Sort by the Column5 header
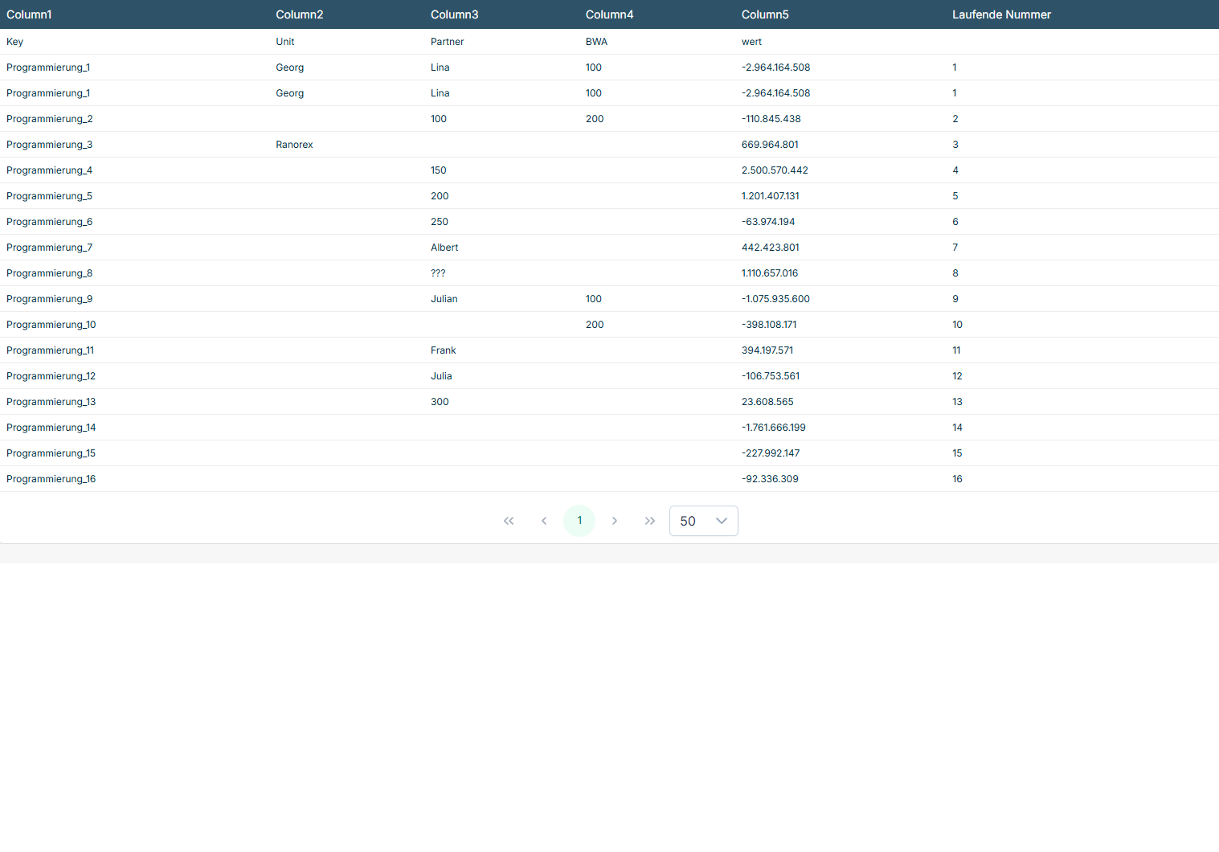Screen dimensions: 1219x852 click(765, 14)
